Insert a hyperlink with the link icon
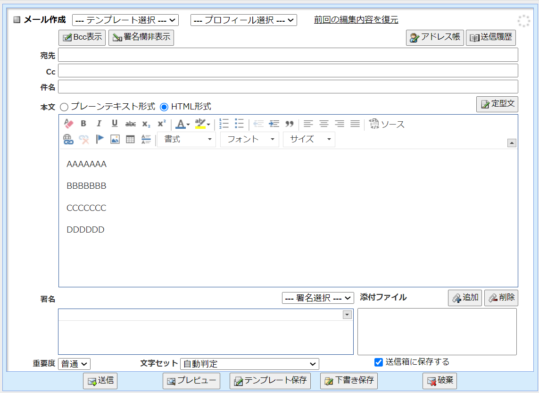Screen dimensions: 539x393 point(68,139)
